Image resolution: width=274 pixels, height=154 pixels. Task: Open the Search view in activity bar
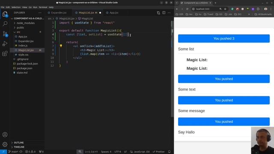click(5, 24)
